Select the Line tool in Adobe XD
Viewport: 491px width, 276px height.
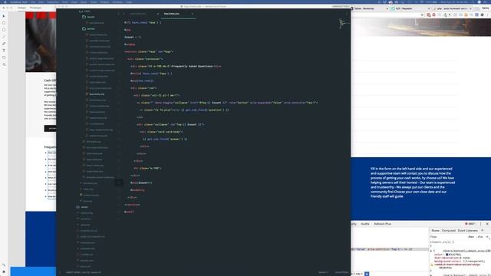coord(4,37)
